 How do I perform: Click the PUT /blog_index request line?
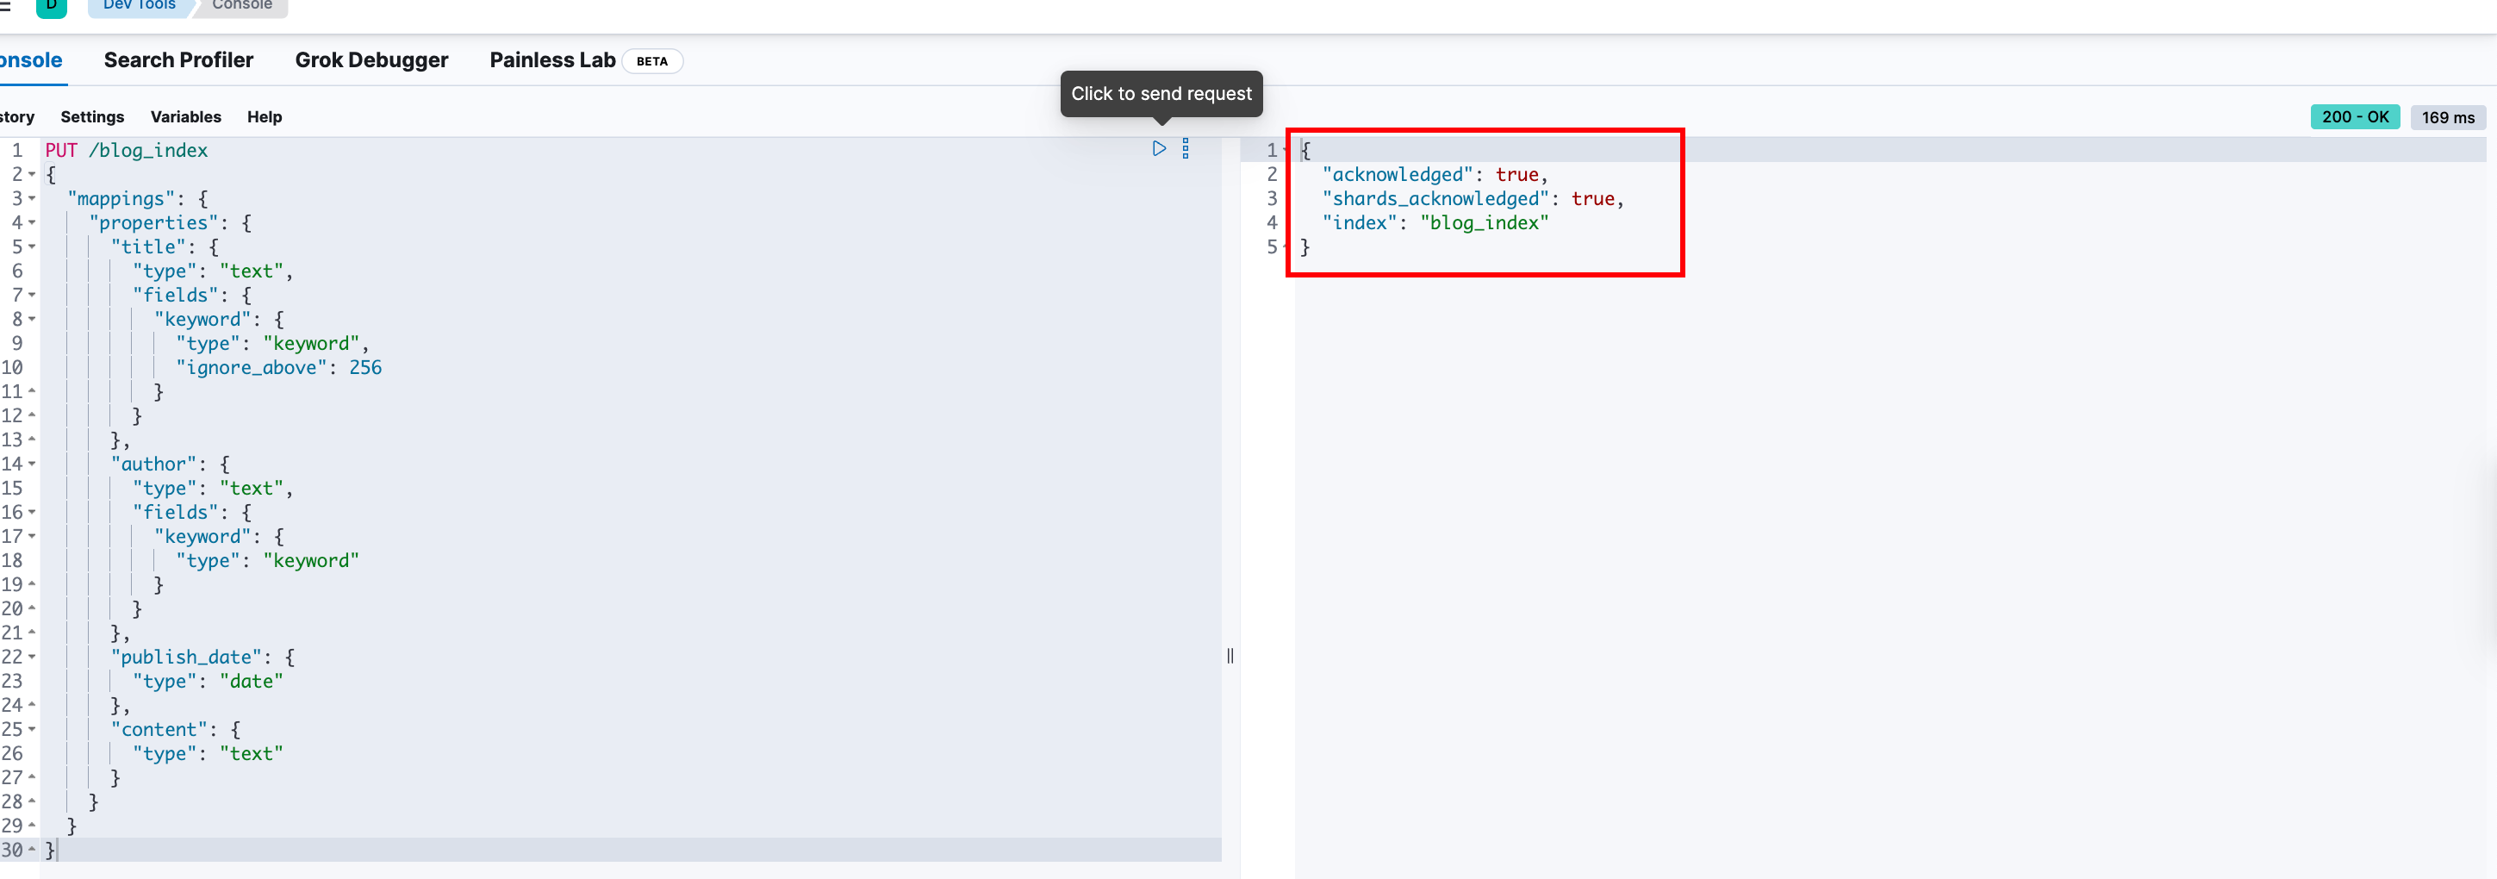[x=126, y=150]
